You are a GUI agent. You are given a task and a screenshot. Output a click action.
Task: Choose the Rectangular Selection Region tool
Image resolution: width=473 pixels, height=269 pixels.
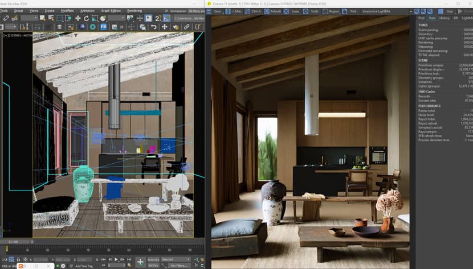(60, 18)
